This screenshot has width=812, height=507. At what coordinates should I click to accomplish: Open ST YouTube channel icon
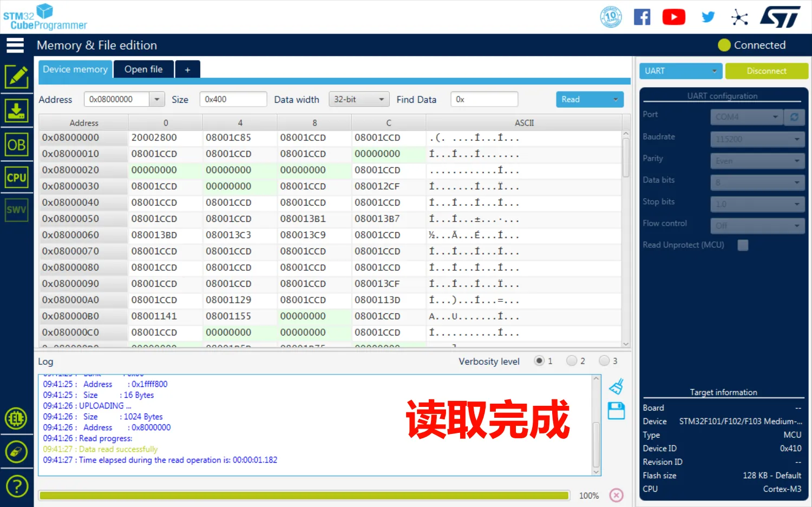[x=673, y=17]
